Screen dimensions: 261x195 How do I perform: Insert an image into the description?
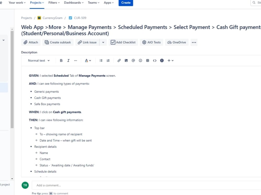(x=126, y=60)
